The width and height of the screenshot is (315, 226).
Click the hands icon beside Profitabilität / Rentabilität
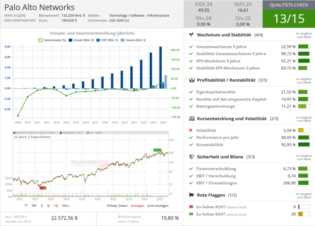click(192, 80)
